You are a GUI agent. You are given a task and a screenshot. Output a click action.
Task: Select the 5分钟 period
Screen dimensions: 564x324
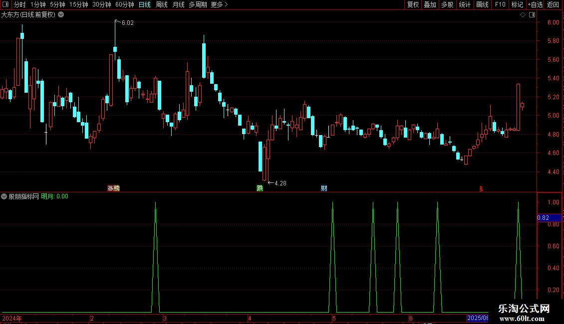pyautogui.click(x=57, y=4)
